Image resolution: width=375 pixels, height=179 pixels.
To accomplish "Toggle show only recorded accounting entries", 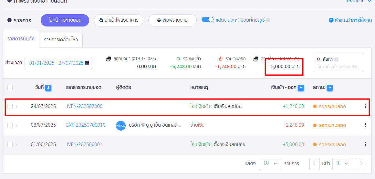I will tap(207, 20).
